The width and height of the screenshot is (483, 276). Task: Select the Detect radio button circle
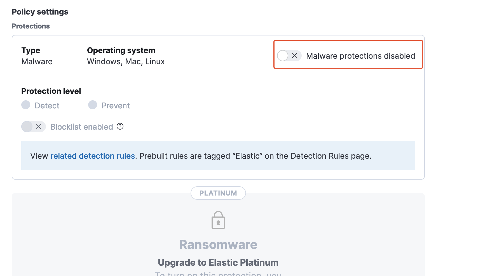26,105
